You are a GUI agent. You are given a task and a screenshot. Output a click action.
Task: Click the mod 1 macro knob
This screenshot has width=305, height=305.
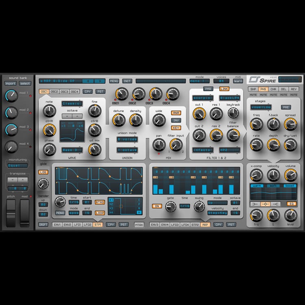11,96
